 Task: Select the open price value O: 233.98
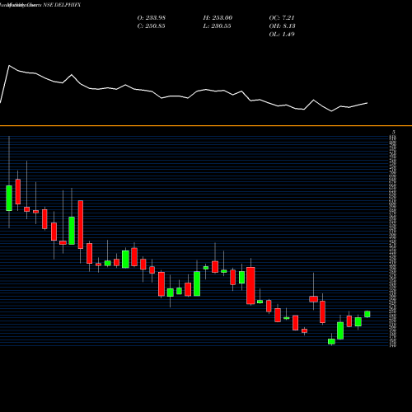(152, 17)
